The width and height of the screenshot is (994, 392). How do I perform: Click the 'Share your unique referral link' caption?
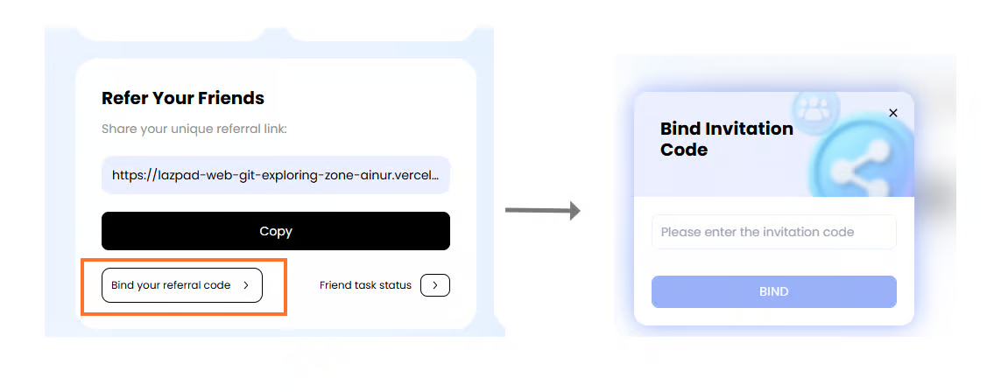tap(194, 129)
